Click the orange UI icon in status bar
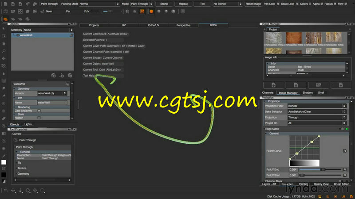355x199 pixels. pos(343,197)
